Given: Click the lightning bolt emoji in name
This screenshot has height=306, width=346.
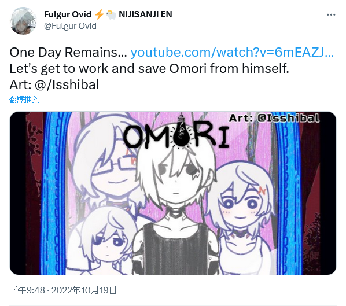Looking at the screenshot, I should (99, 14).
